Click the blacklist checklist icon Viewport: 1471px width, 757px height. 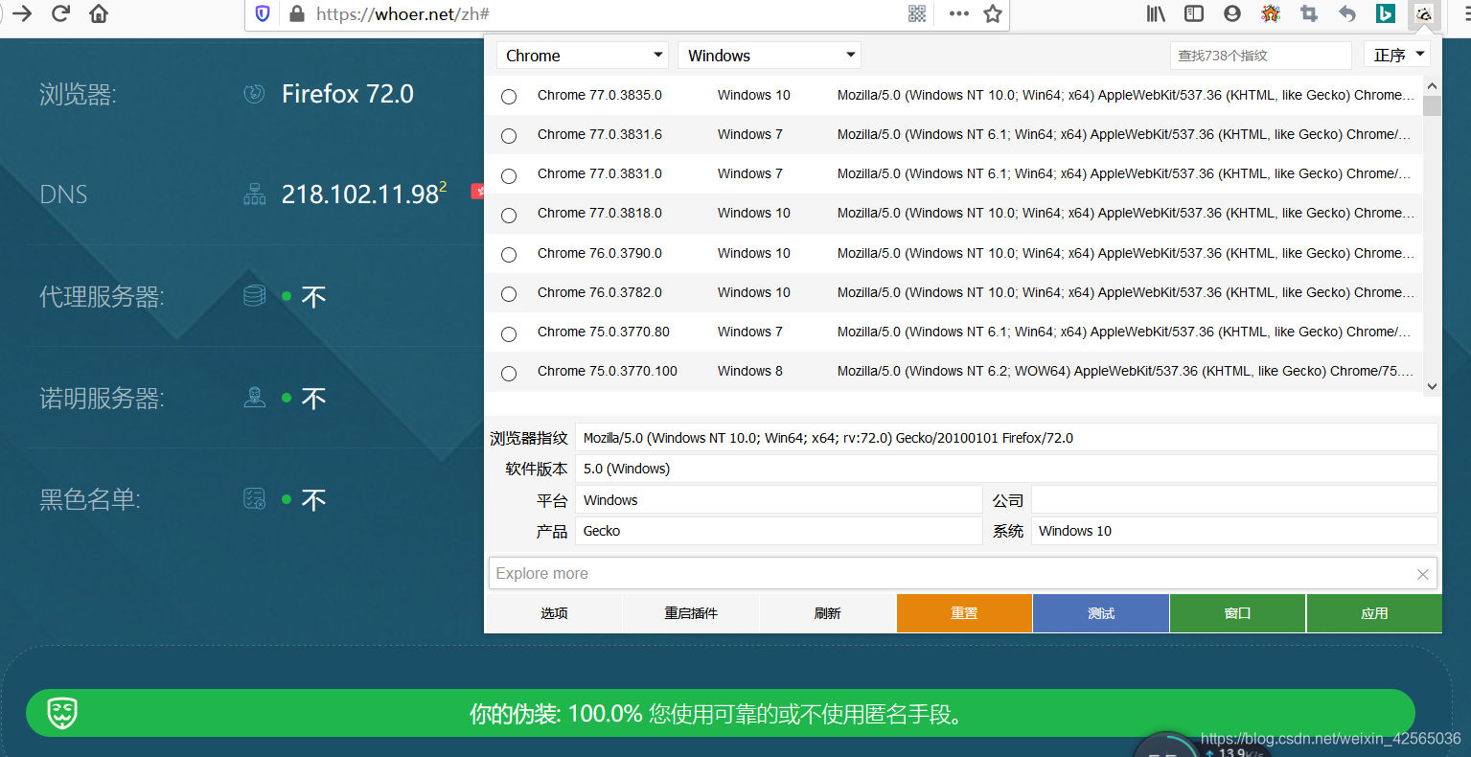point(255,498)
